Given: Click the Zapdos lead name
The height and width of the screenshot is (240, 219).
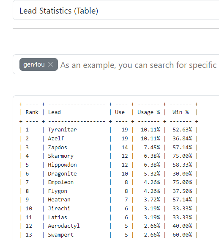Looking at the screenshot, I should click(57, 148).
